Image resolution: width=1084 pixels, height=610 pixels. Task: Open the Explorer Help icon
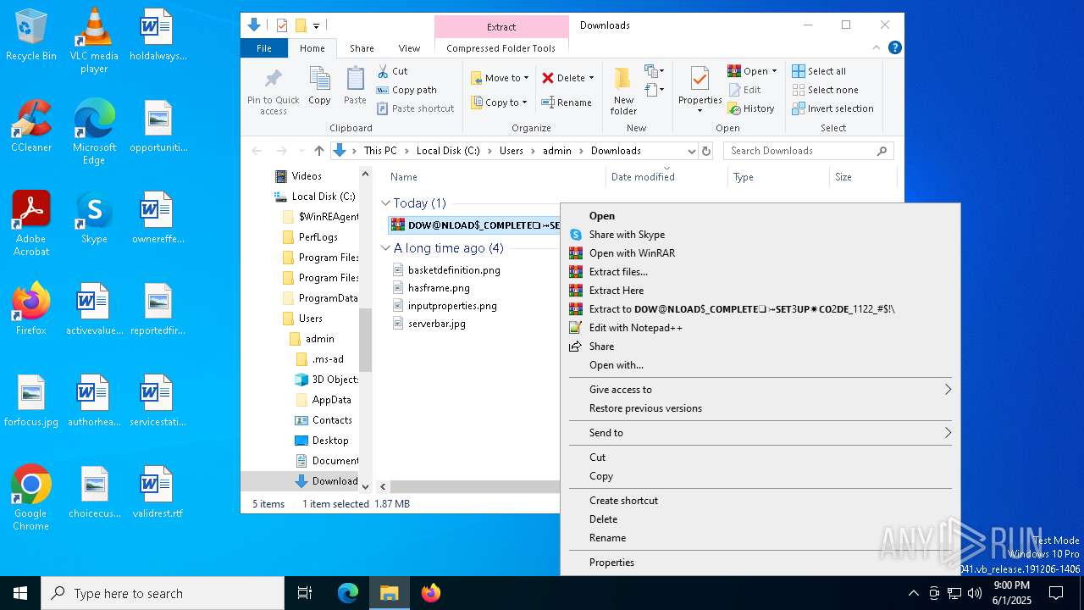(x=894, y=48)
